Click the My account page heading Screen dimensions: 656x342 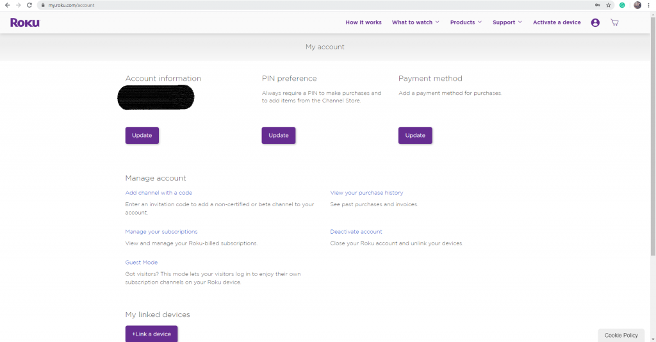coord(325,47)
